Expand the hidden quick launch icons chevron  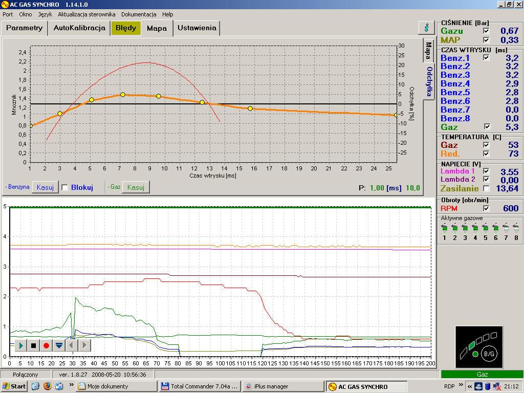[71, 385]
